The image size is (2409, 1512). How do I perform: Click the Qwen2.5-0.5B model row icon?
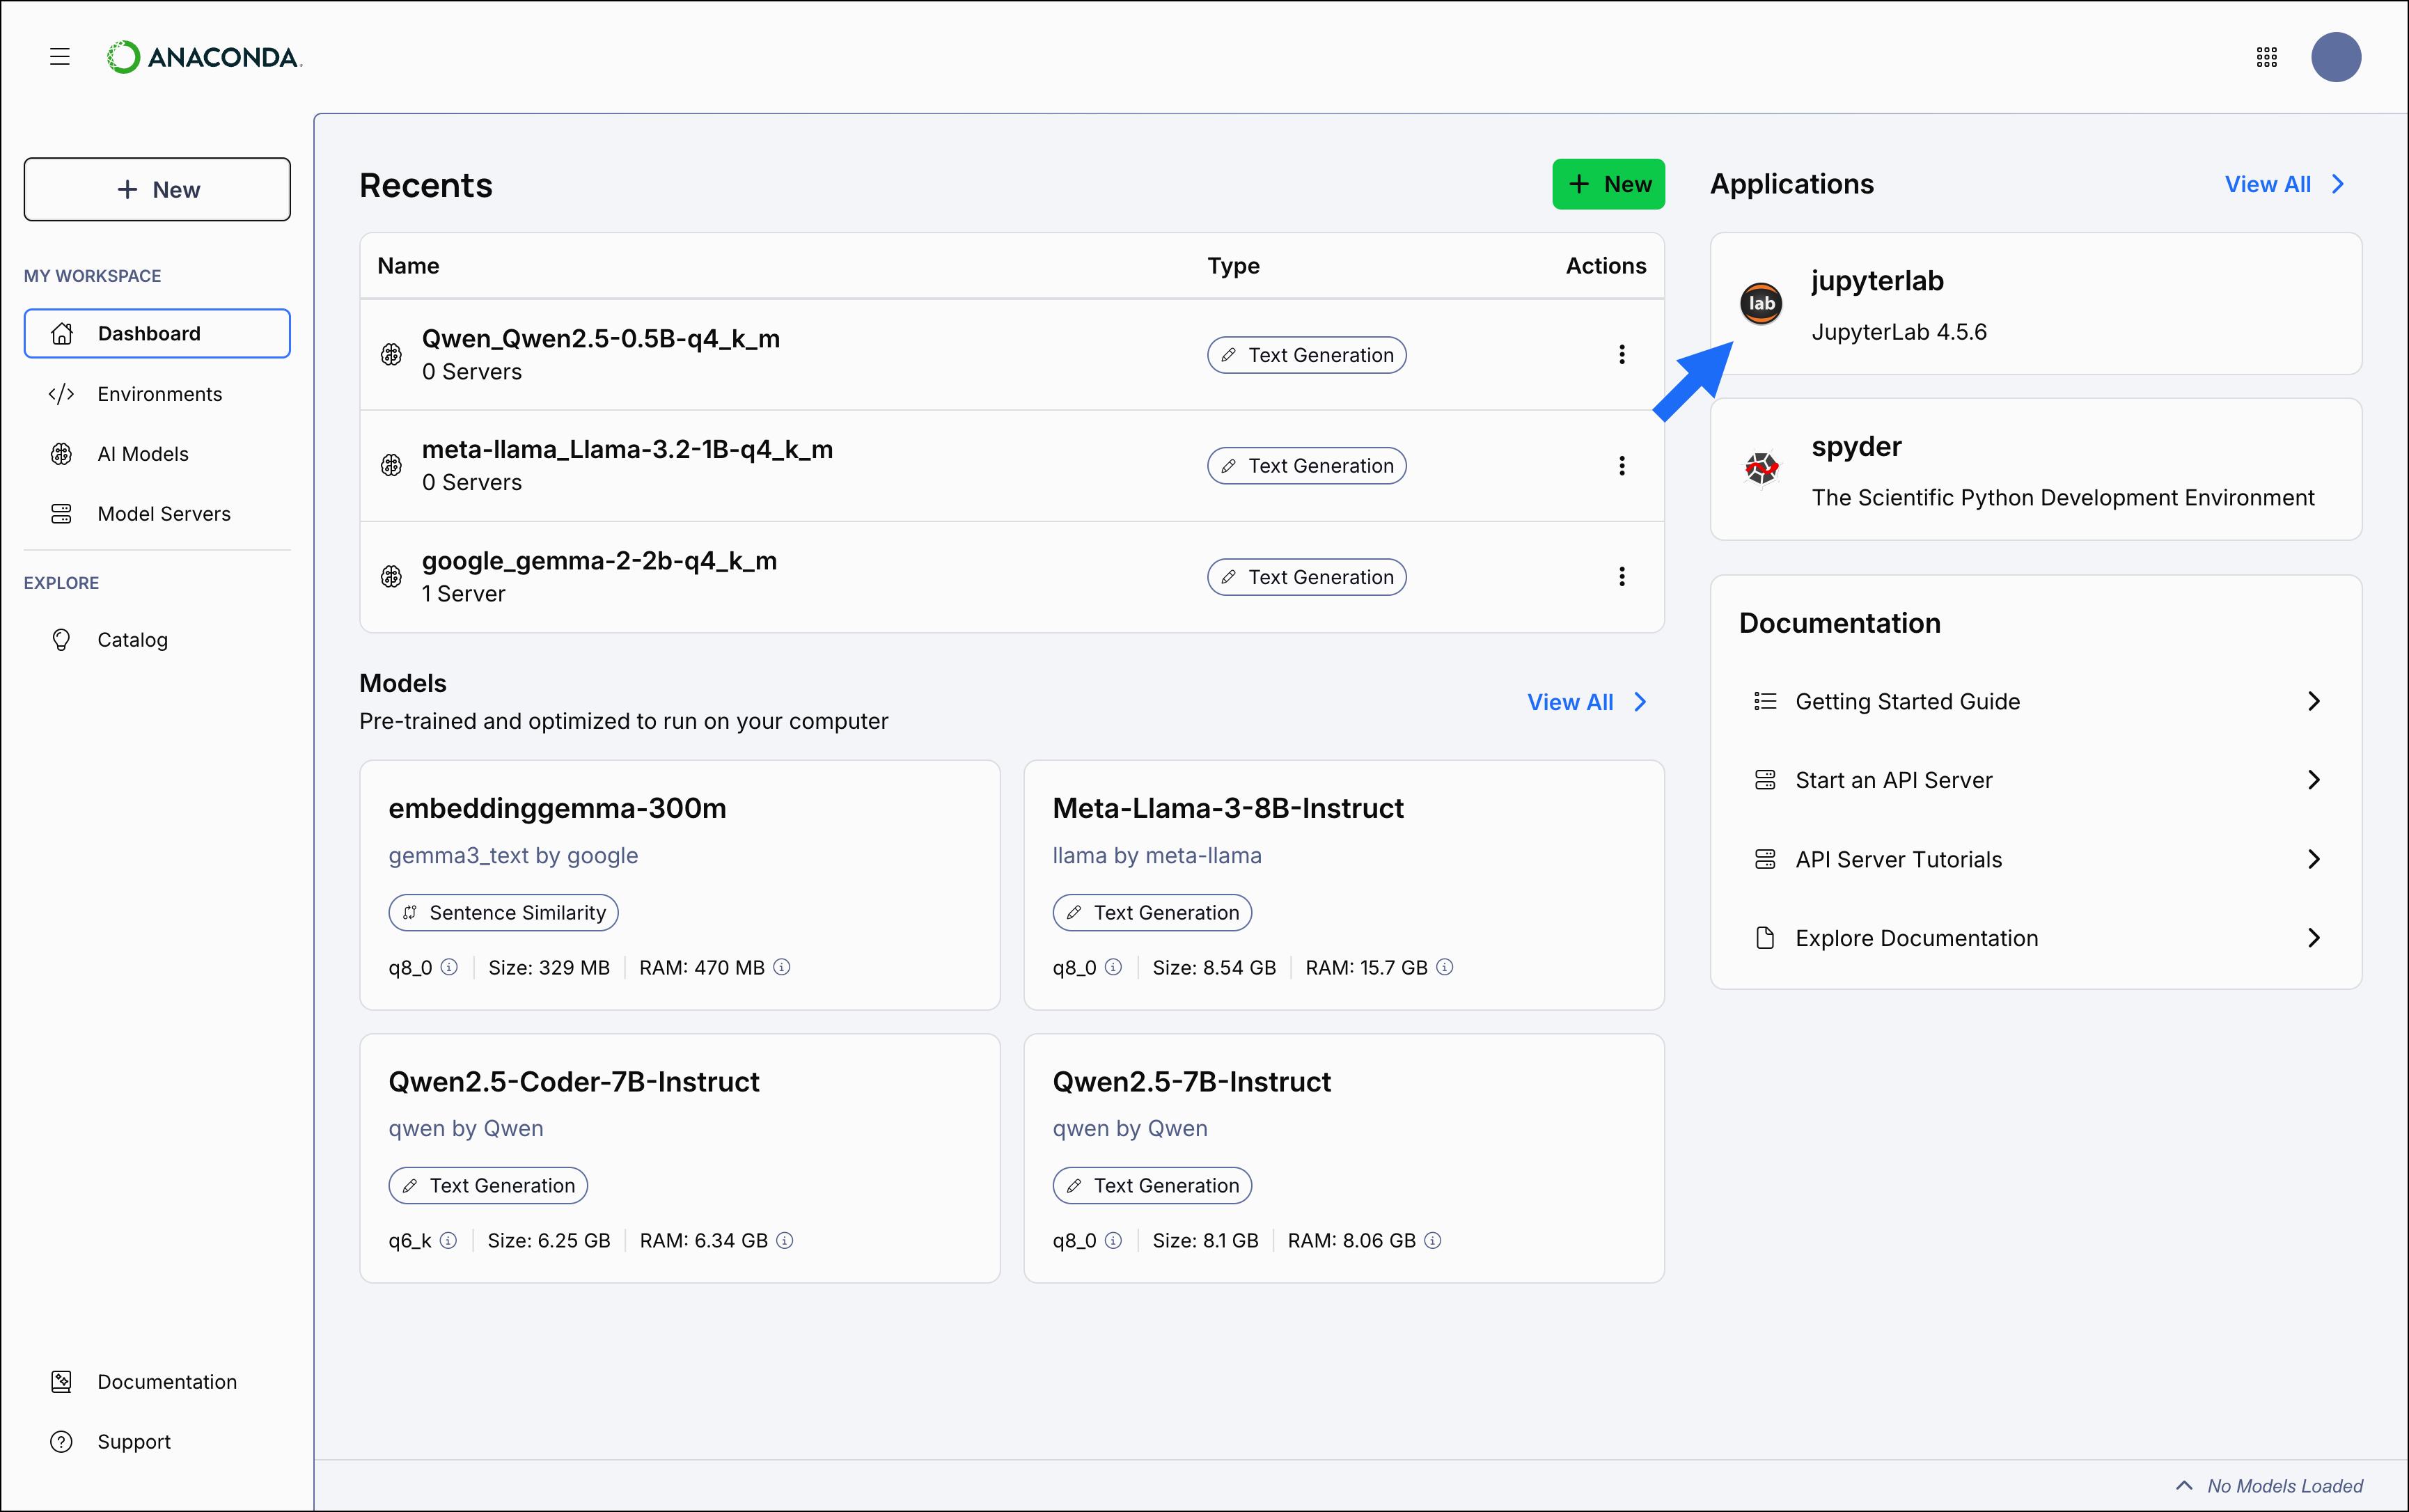(392, 354)
